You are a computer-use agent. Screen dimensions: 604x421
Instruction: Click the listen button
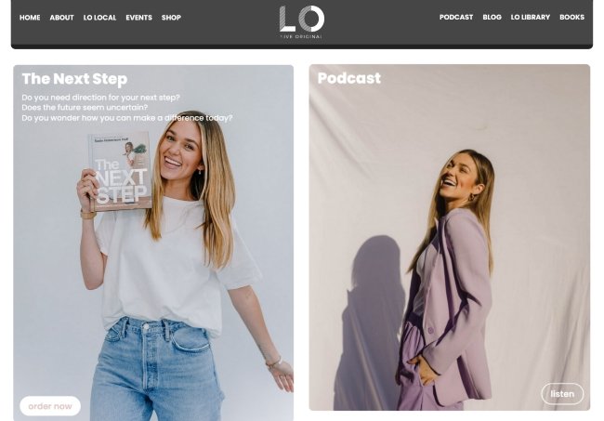[x=562, y=394]
